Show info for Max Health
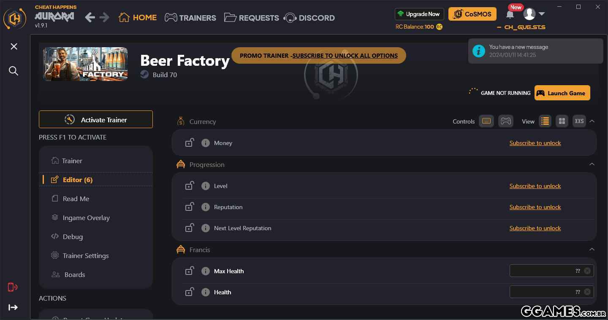The height and width of the screenshot is (320, 608). point(206,271)
